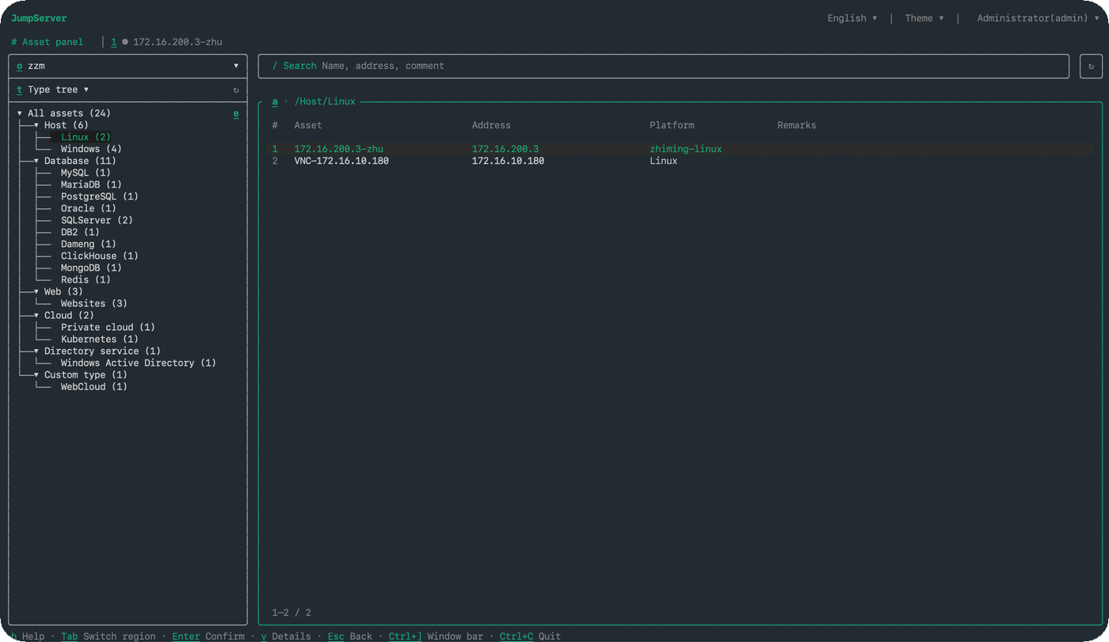Select asset row VNC-172.16.10.180
Viewport: 1109px width, 642px height.
tap(681, 161)
